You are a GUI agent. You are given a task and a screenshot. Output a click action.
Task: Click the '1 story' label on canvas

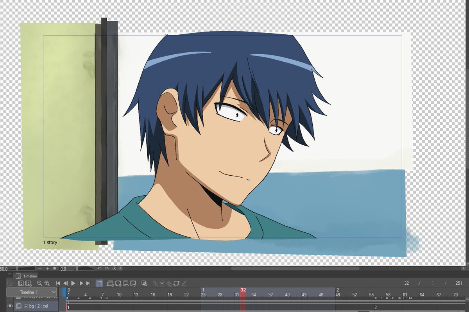[x=50, y=242]
